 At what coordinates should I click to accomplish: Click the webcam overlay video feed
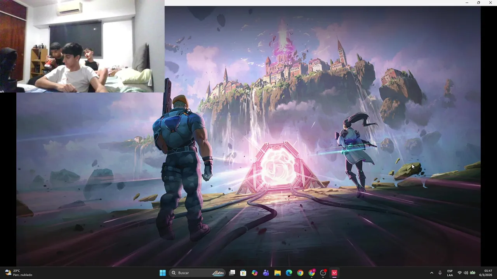pos(82,46)
